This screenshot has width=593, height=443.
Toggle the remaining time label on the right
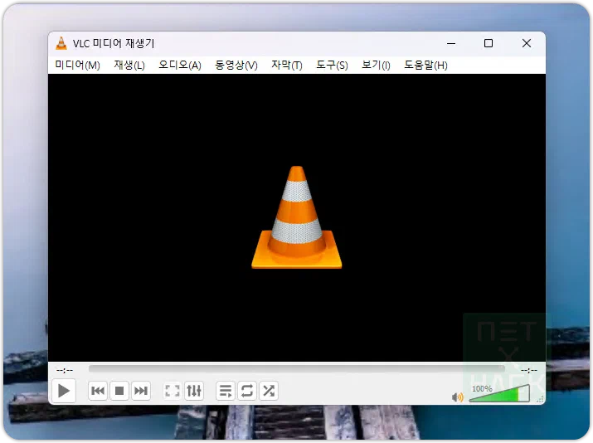tap(528, 370)
